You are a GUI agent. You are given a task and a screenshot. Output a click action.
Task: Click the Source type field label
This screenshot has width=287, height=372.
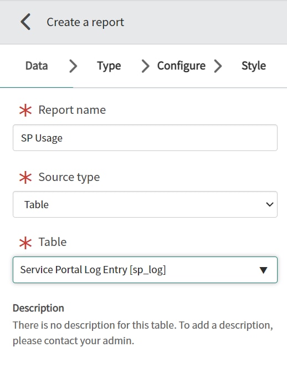coord(69,177)
